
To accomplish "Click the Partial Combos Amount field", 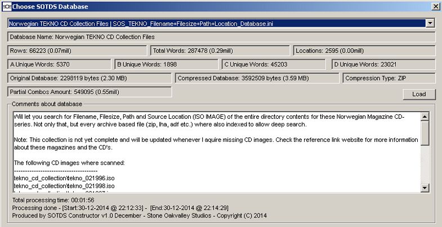I will 90,91.
